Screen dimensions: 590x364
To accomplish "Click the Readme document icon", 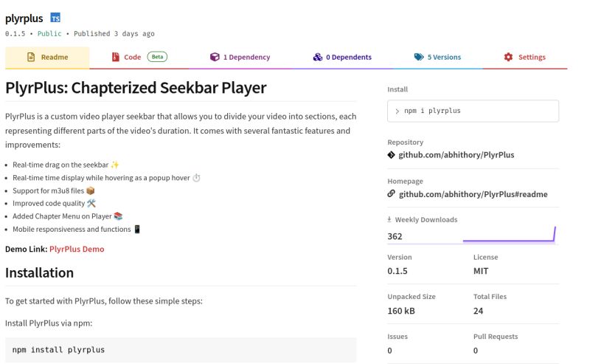I will [x=31, y=57].
